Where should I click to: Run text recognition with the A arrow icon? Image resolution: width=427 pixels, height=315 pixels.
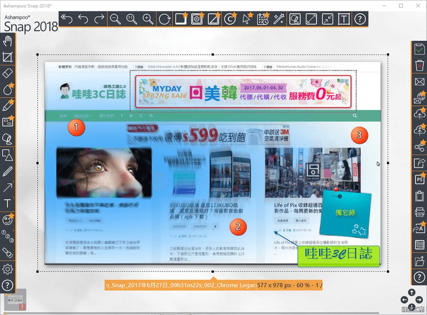[419, 228]
